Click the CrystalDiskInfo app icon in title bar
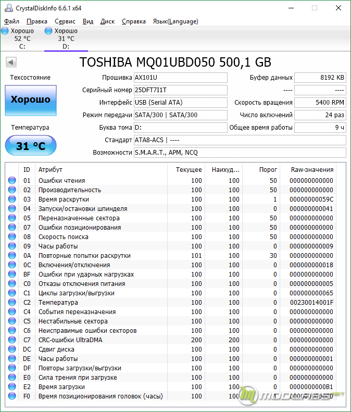The height and width of the screenshot is (412, 351). 7,8
